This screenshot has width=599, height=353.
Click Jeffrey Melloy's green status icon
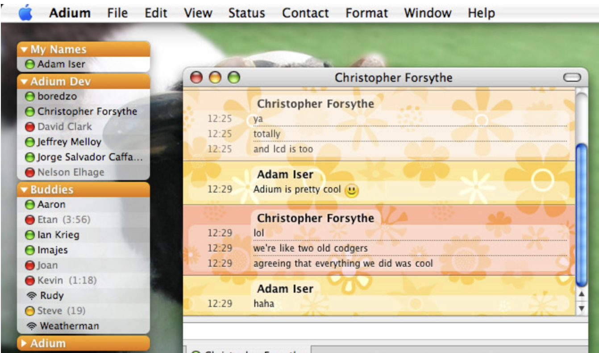[30, 142]
